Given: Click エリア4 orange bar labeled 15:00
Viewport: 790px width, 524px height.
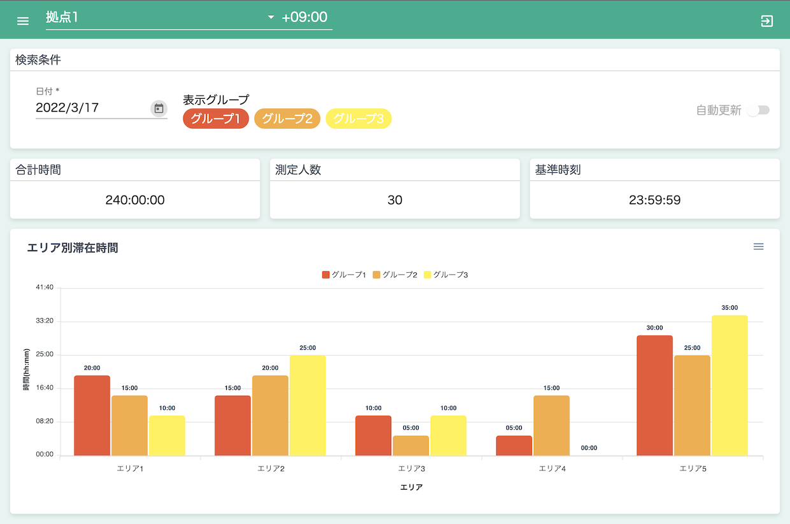Looking at the screenshot, I should 552,425.
